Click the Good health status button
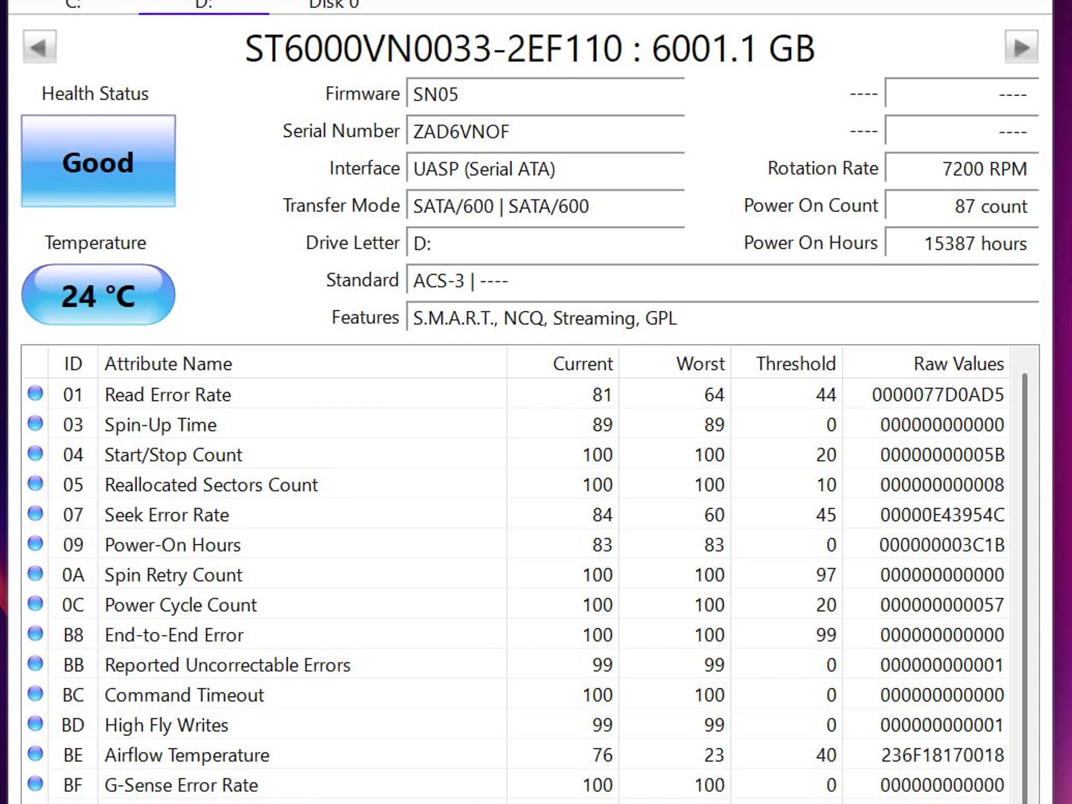1072x804 pixels. point(98,161)
